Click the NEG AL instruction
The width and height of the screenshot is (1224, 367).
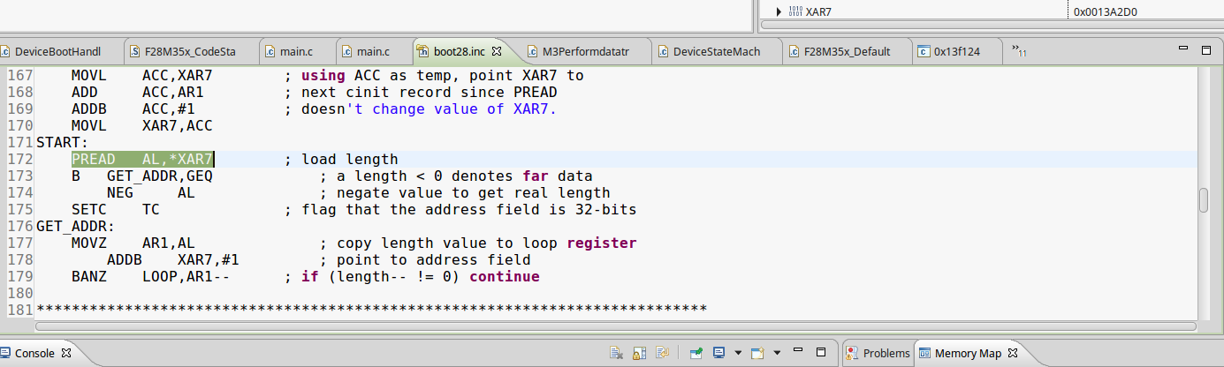click(x=151, y=193)
